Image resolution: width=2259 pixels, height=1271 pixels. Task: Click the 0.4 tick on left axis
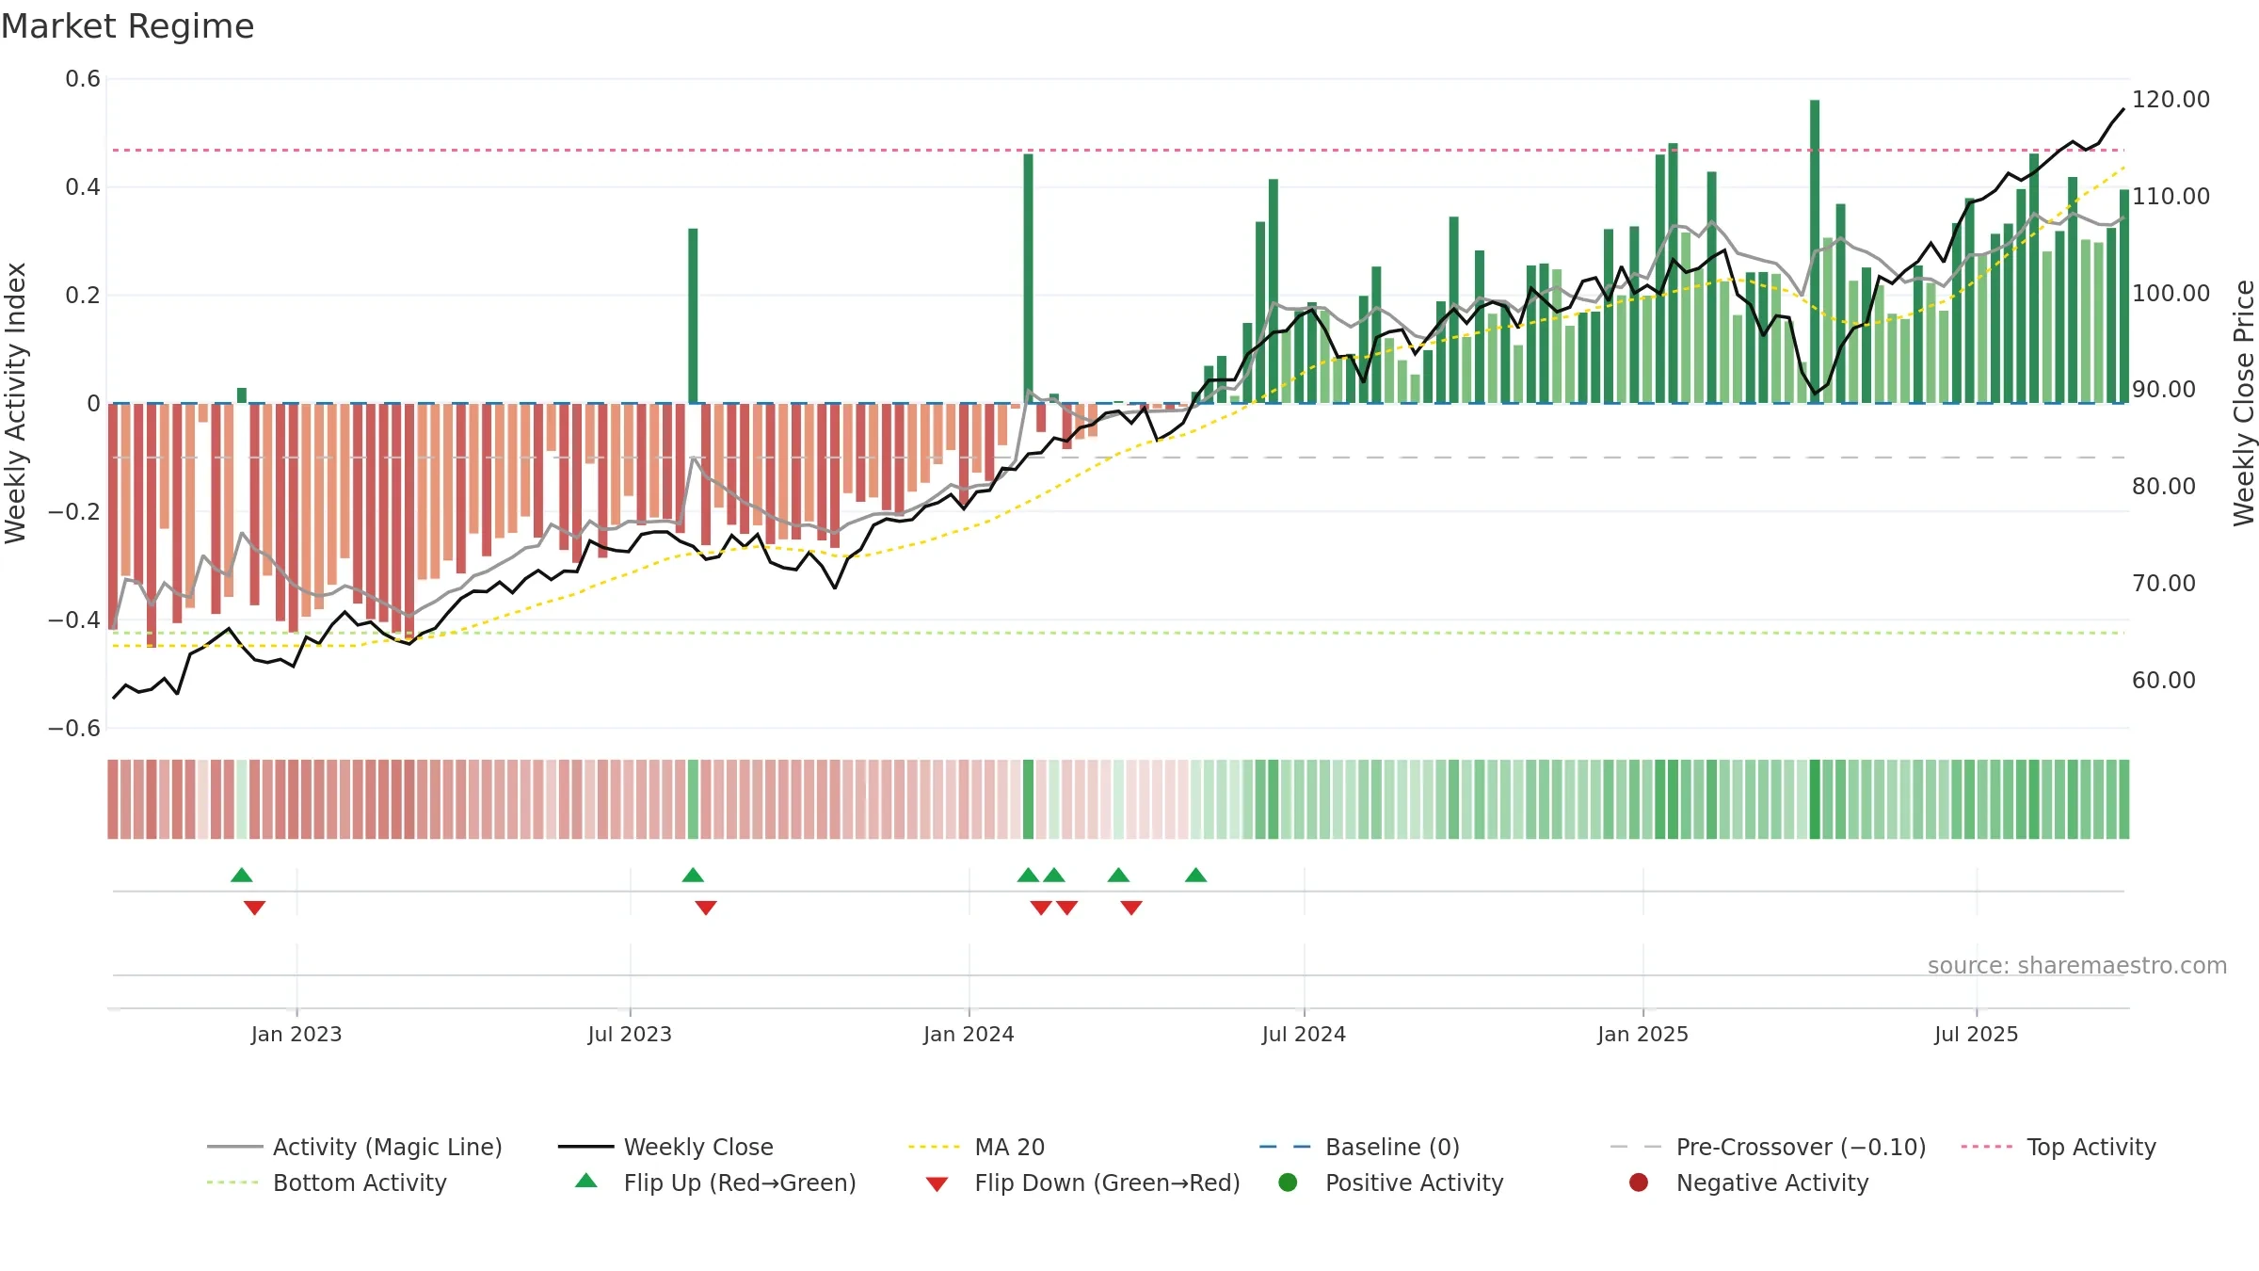click(x=83, y=187)
